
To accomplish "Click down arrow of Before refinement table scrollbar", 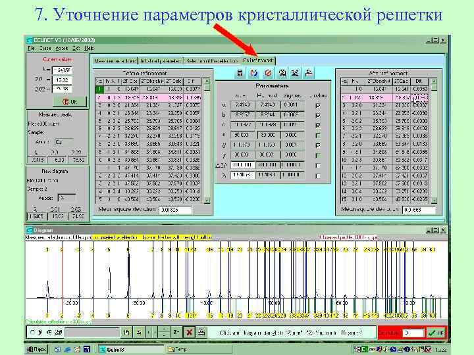I will 207,200.
